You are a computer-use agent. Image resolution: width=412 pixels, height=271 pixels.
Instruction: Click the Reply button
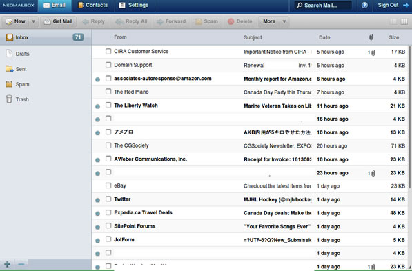tap(94, 21)
